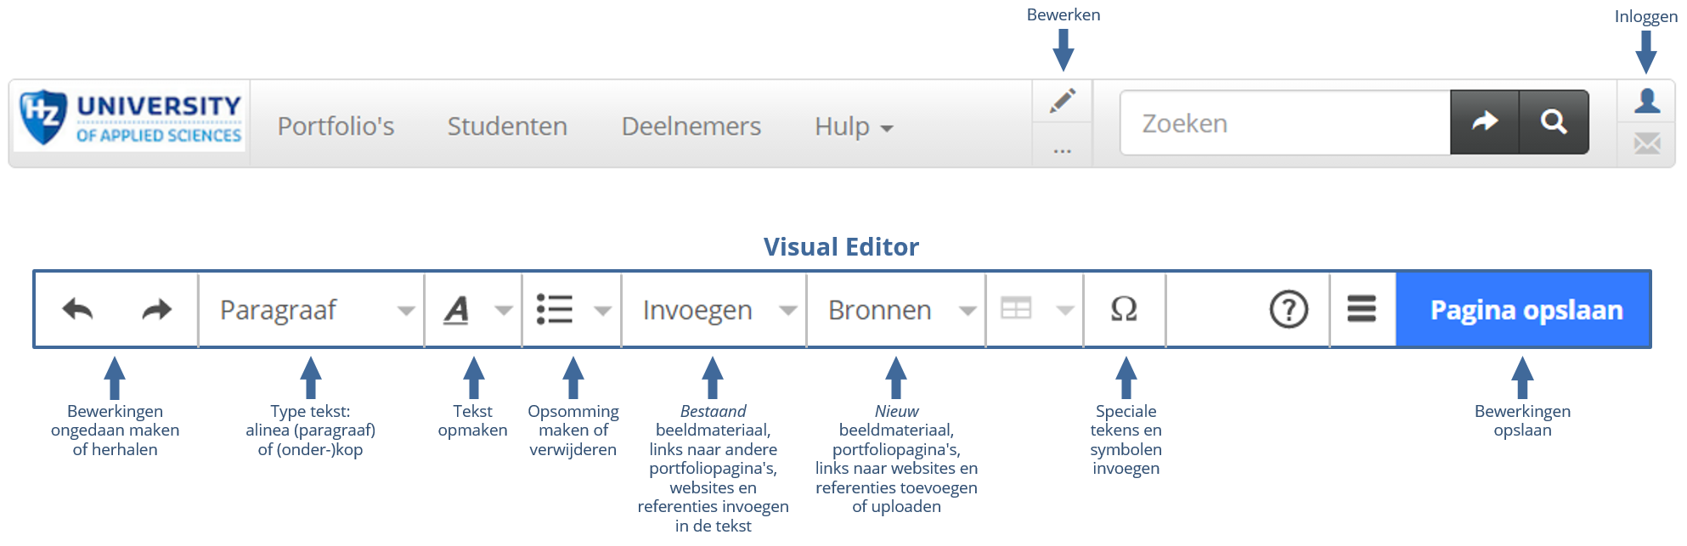Viewport: 1687px width, 546px height.
Task: Click the HZ University logo
Action: [x=131, y=119]
